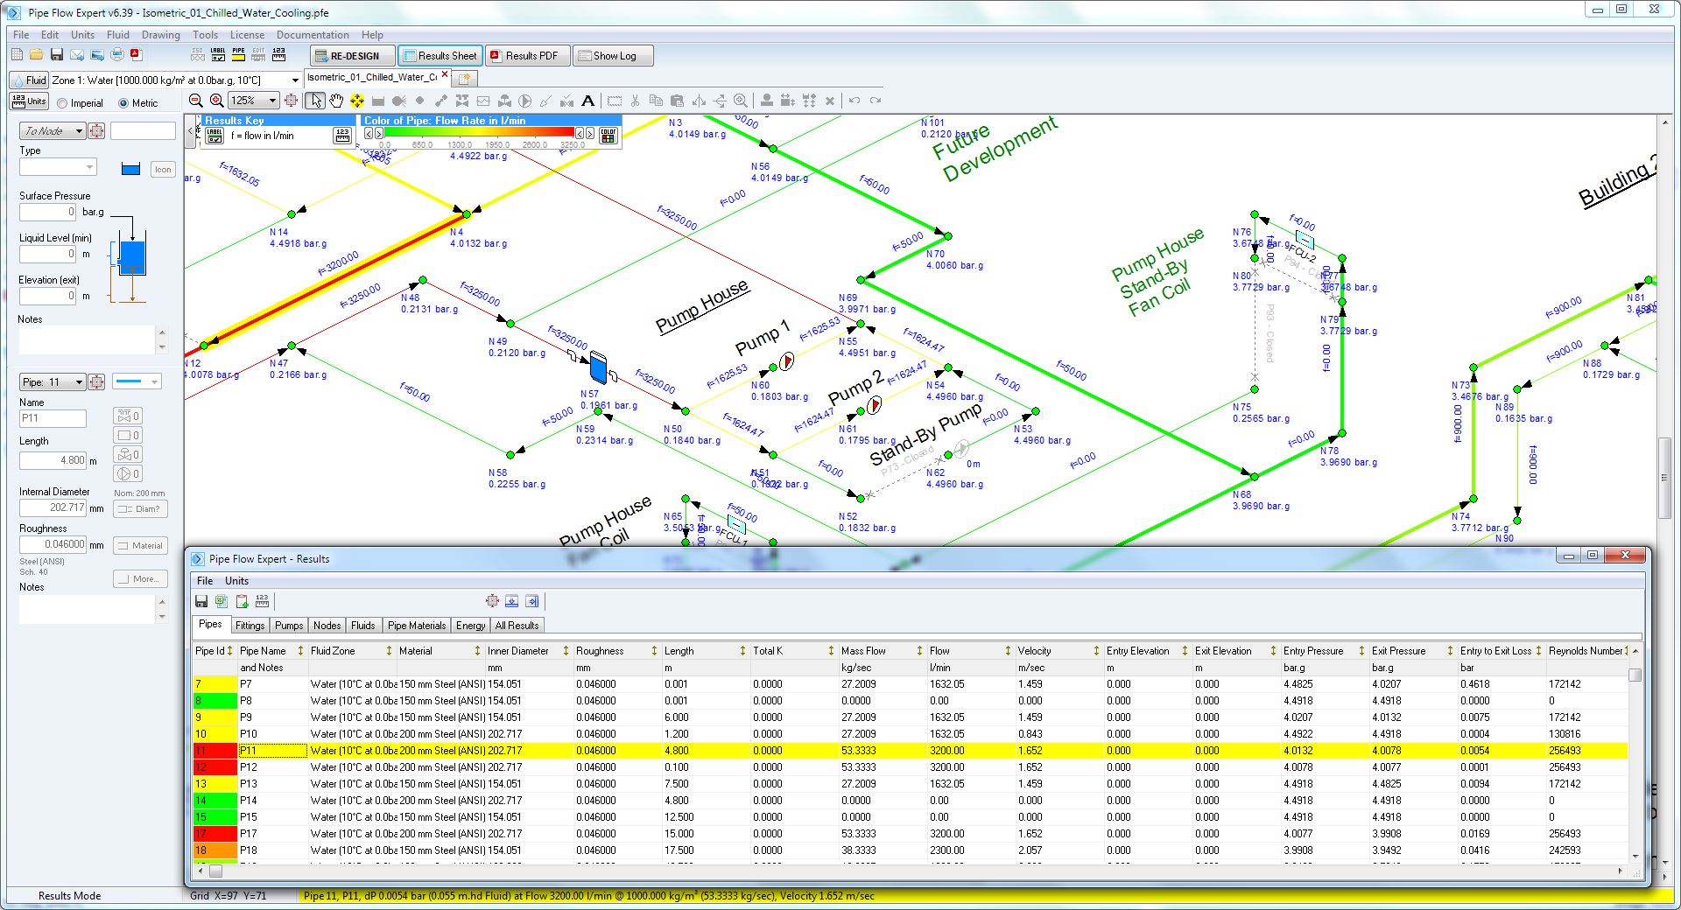Click the blue tank color swatch beside Type
The height and width of the screenshot is (910, 1681).
tap(130, 169)
